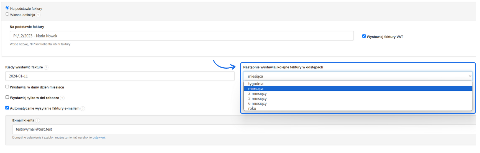
Task: Click help icon beside Kiedy wystawić fakturę
Action: point(46,67)
